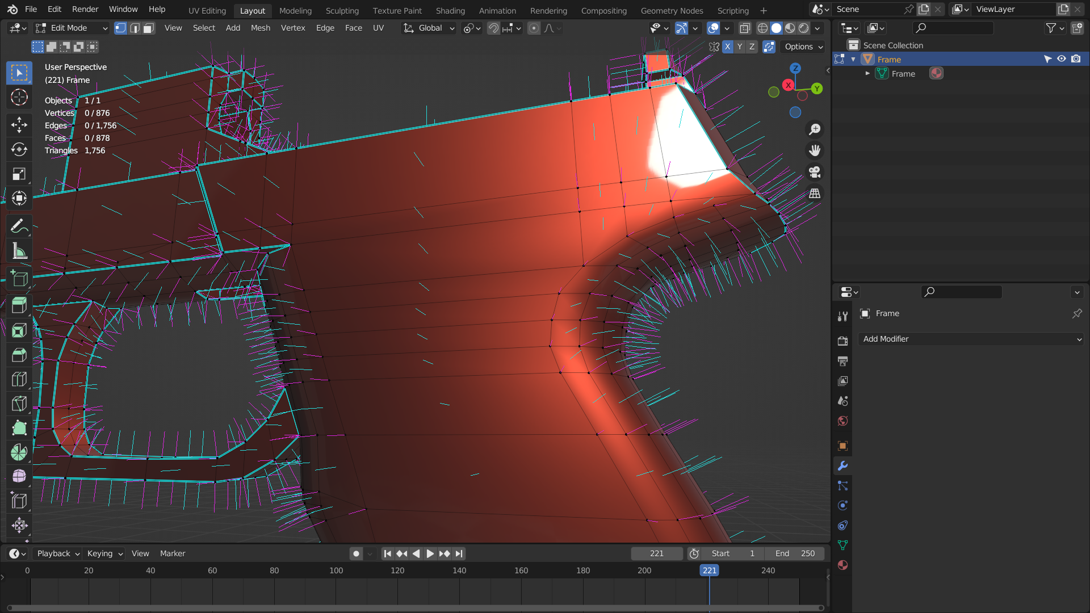Select the Knife tool
The image size is (1090, 613).
(x=19, y=404)
